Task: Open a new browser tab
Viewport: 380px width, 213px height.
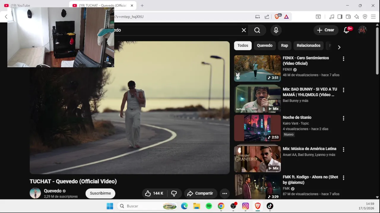Action: 142,5
